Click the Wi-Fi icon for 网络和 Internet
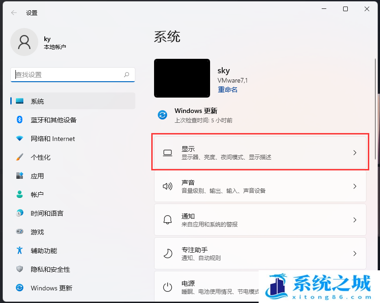 pos(20,138)
